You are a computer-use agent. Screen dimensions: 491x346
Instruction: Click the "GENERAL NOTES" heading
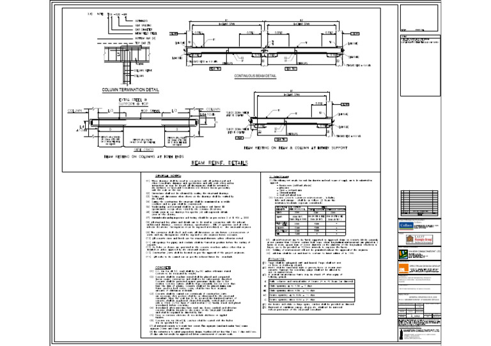pos(168,176)
